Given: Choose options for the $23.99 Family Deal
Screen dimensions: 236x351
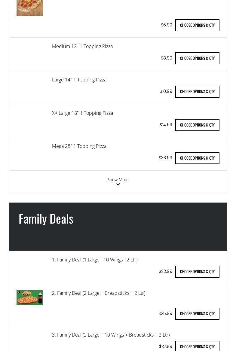Looking at the screenshot, I should (x=197, y=272).
